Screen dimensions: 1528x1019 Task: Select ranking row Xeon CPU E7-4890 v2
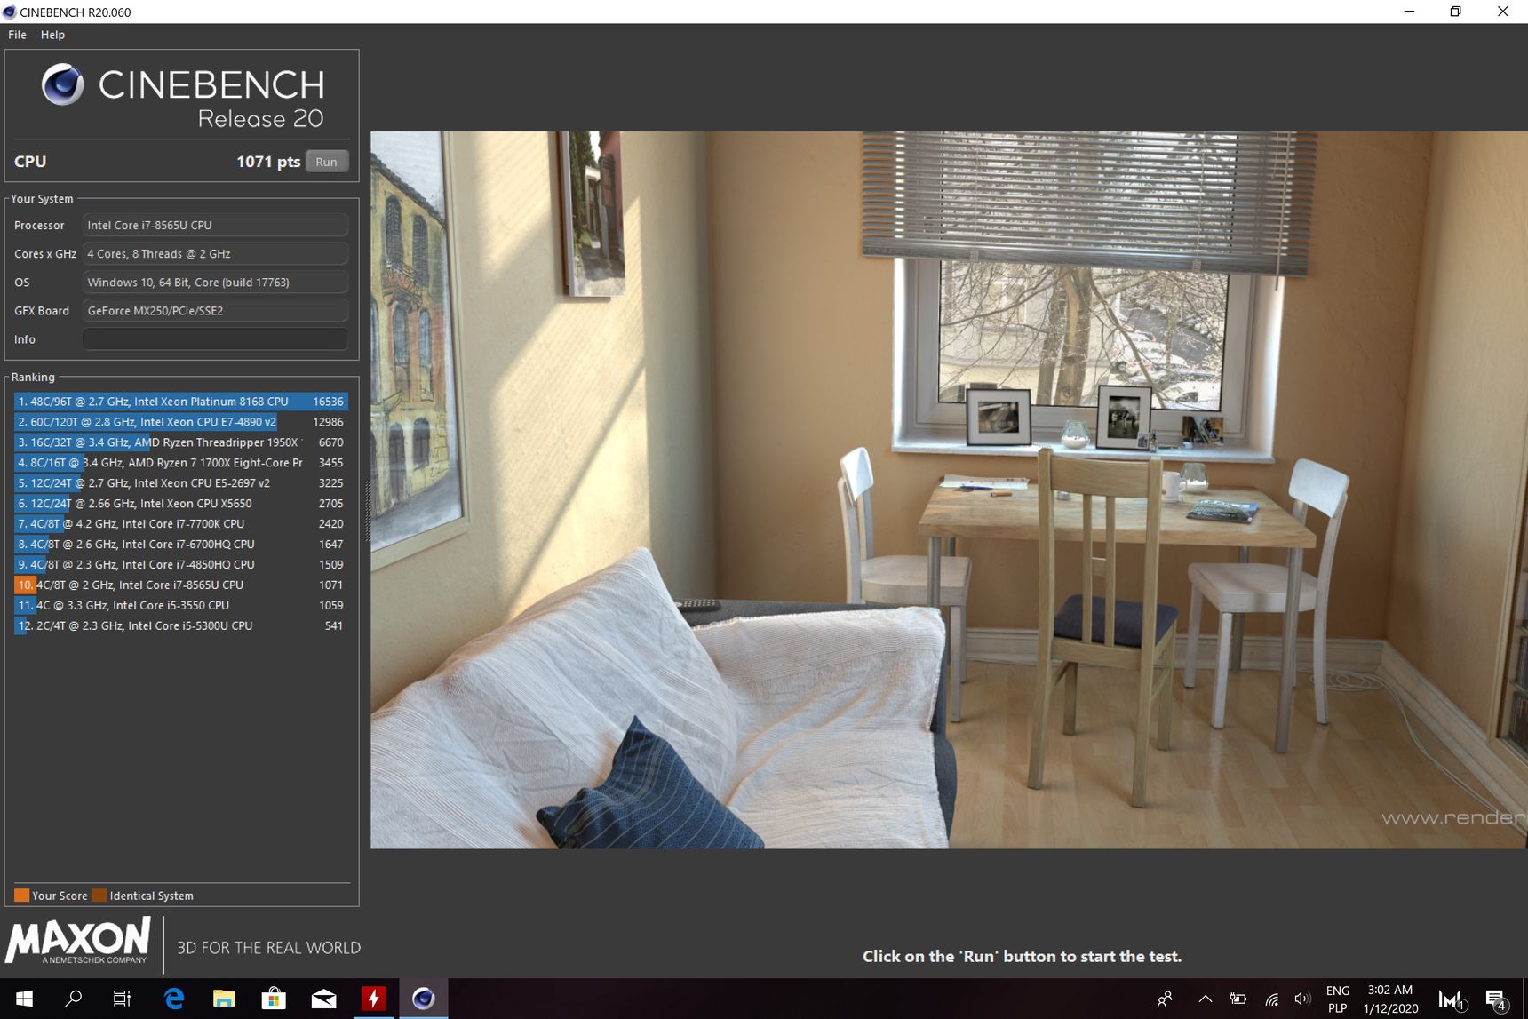click(x=180, y=422)
